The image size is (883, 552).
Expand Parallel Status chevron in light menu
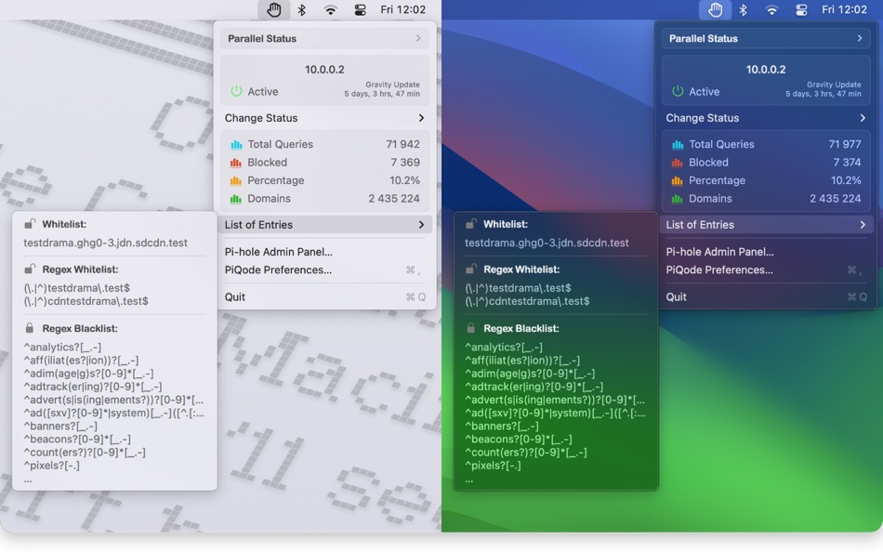[x=418, y=38]
